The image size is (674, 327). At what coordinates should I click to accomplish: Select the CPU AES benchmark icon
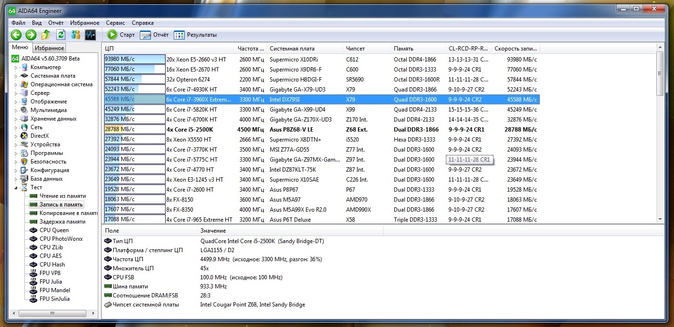click(33, 256)
